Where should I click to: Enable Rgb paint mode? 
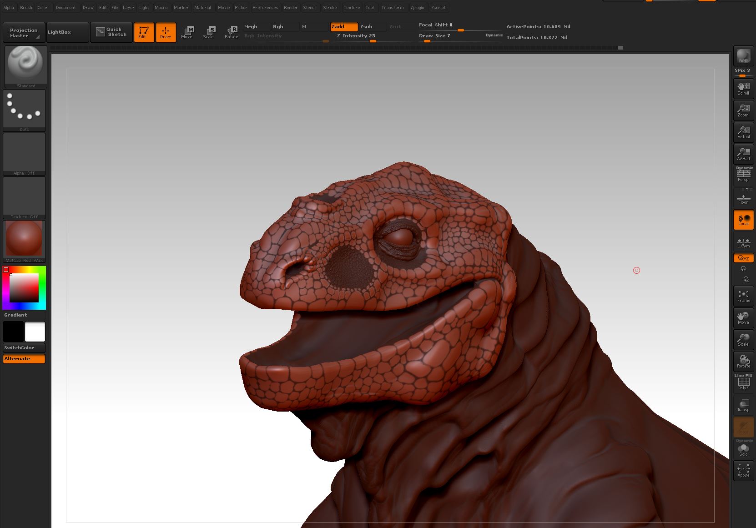point(286,27)
